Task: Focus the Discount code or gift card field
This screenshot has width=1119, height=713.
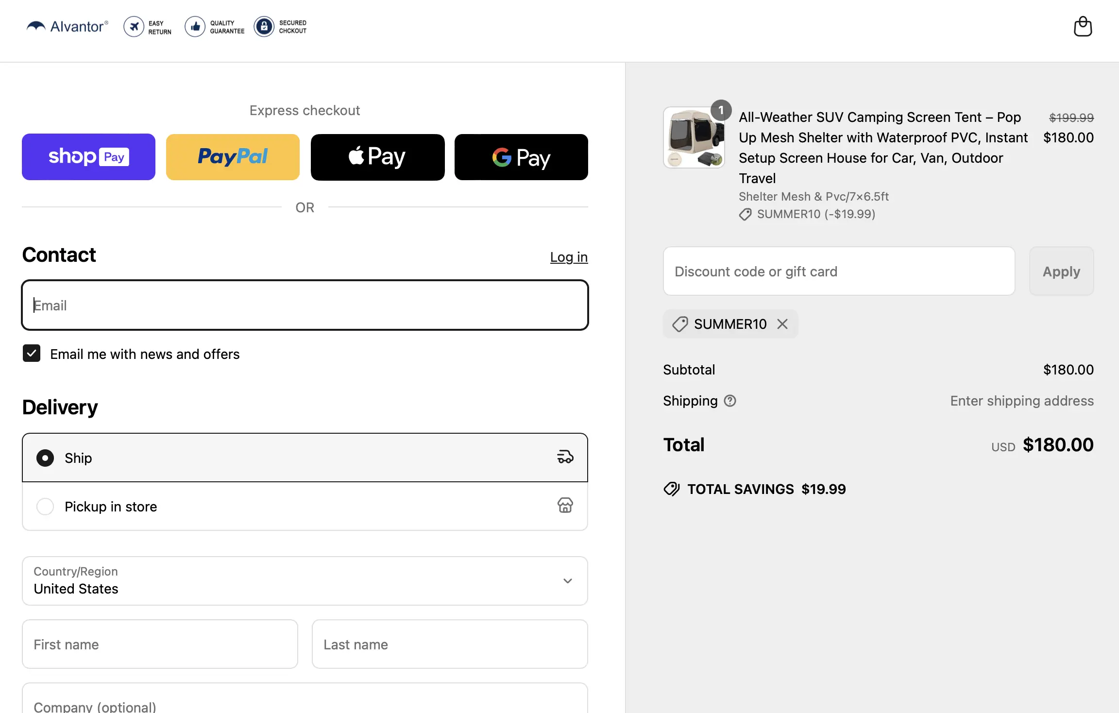Action: pyautogui.click(x=839, y=271)
